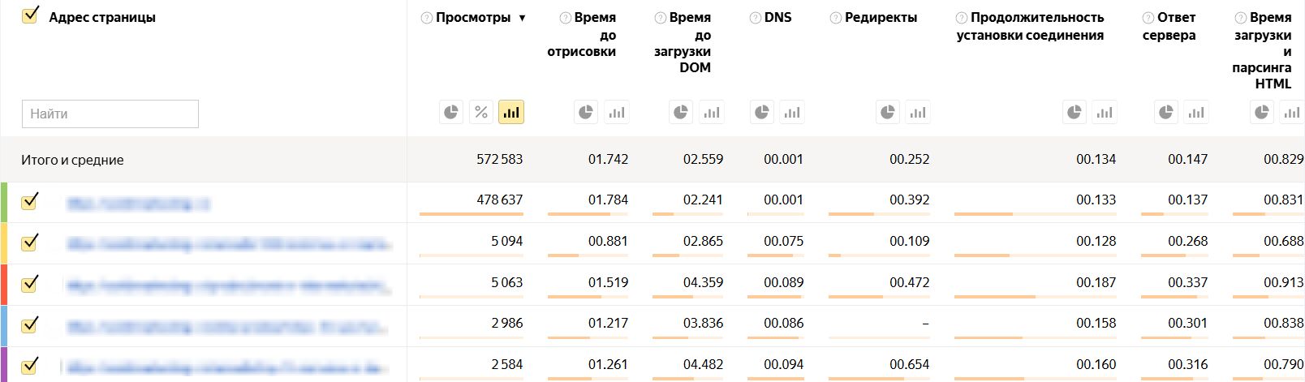Click pie chart under Время до загрузки DOM
The height and width of the screenshot is (382, 1305).
[681, 112]
